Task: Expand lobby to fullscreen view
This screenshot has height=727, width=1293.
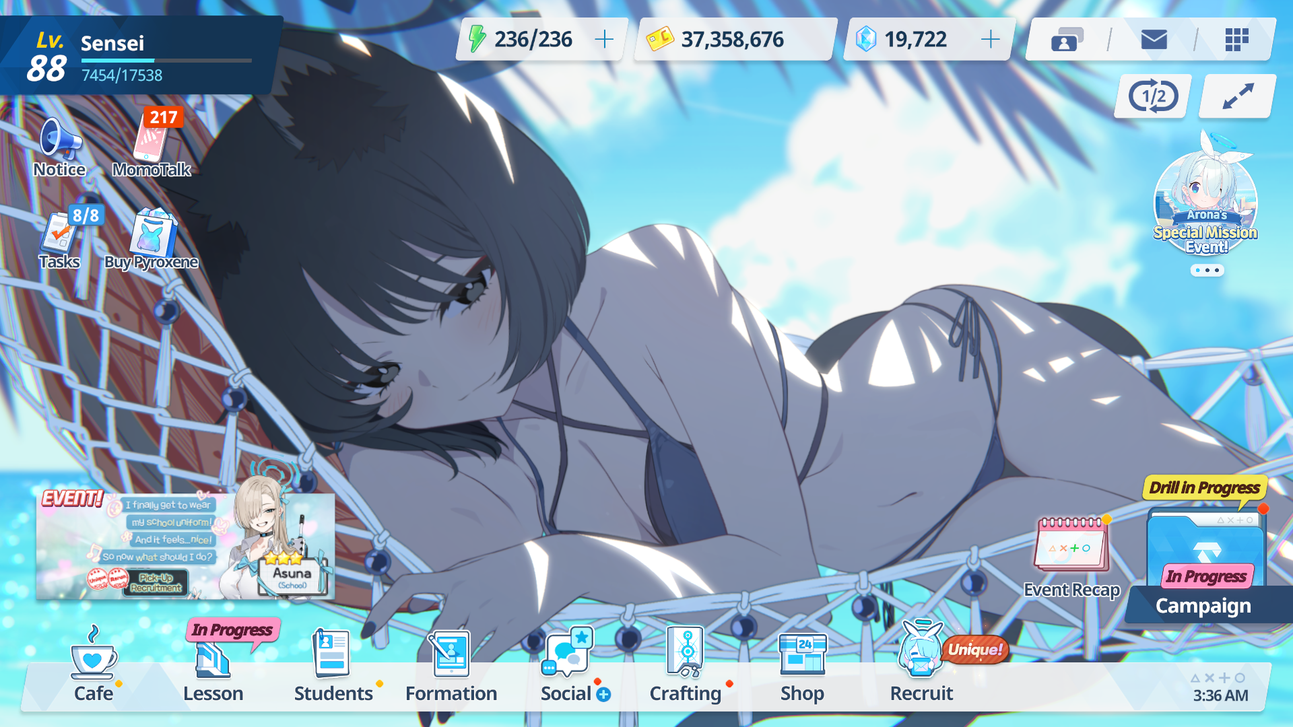Action: pyautogui.click(x=1238, y=96)
